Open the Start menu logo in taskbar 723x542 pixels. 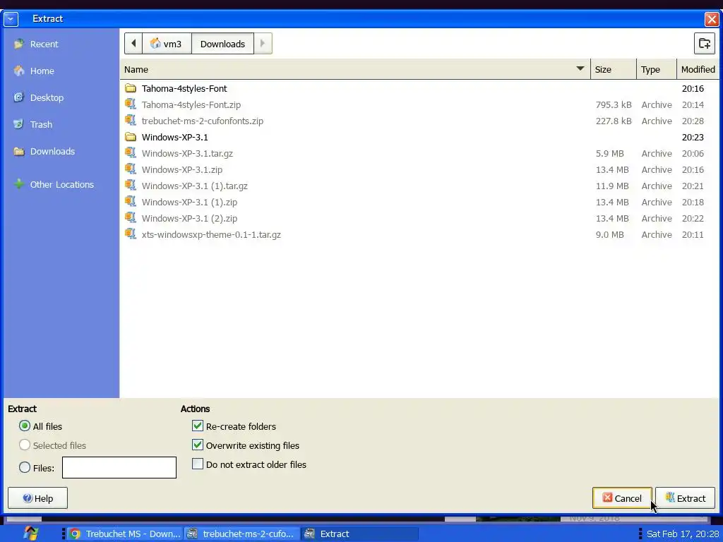tap(30, 534)
